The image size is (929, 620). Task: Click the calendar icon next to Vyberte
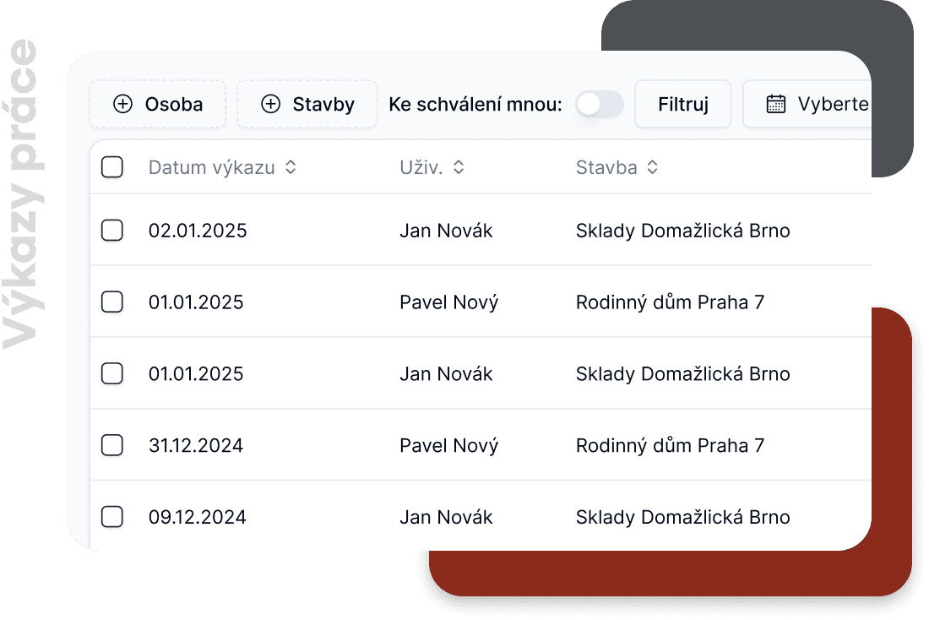click(775, 104)
